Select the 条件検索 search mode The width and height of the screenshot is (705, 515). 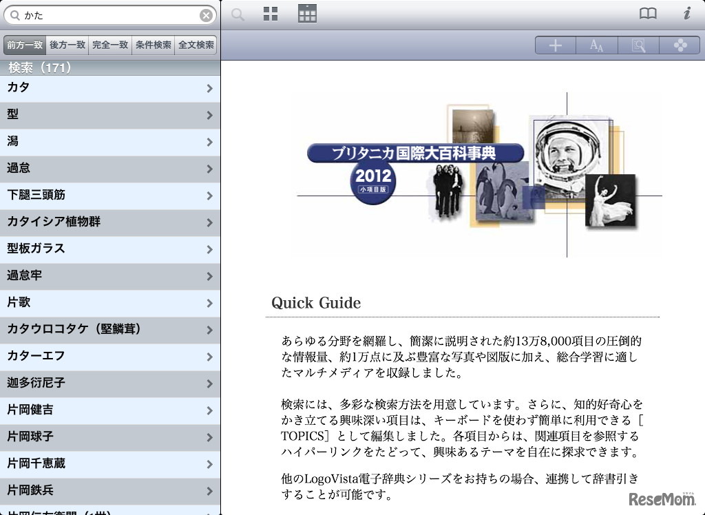[x=154, y=45]
